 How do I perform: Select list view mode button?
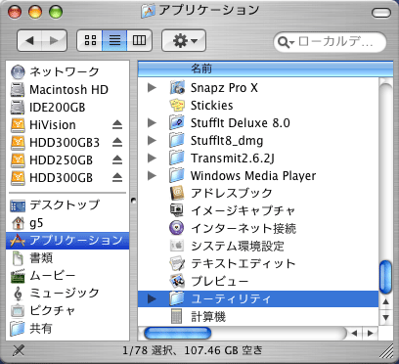[x=114, y=40]
